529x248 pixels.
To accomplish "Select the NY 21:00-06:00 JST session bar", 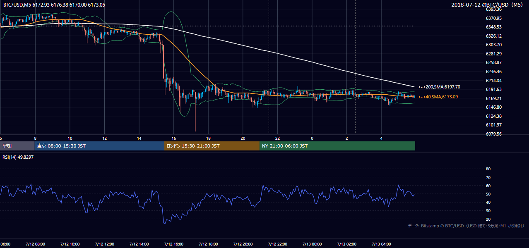I will coord(337,146).
